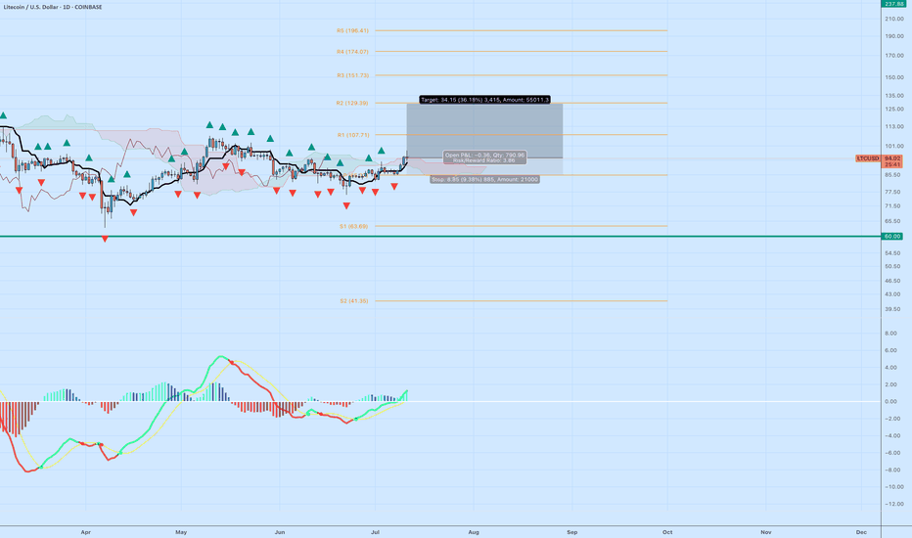Click 101.00 on the price axis
This screenshot has height=538, width=912.
(894, 147)
